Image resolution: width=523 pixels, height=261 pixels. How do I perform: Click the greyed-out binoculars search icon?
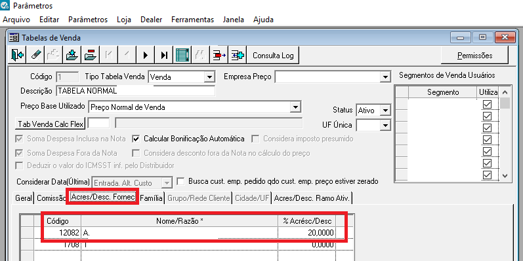coord(200,55)
